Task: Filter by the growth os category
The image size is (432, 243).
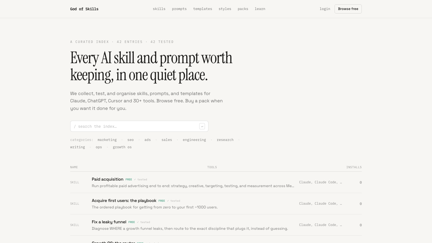Action: [122, 147]
